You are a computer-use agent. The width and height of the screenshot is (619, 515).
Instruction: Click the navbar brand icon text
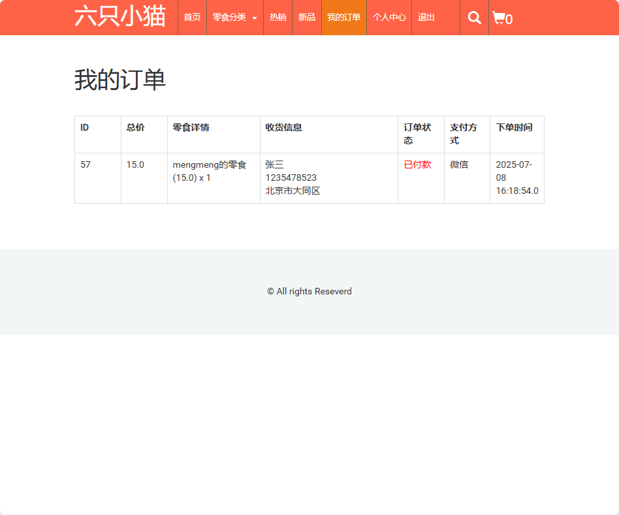click(121, 16)
